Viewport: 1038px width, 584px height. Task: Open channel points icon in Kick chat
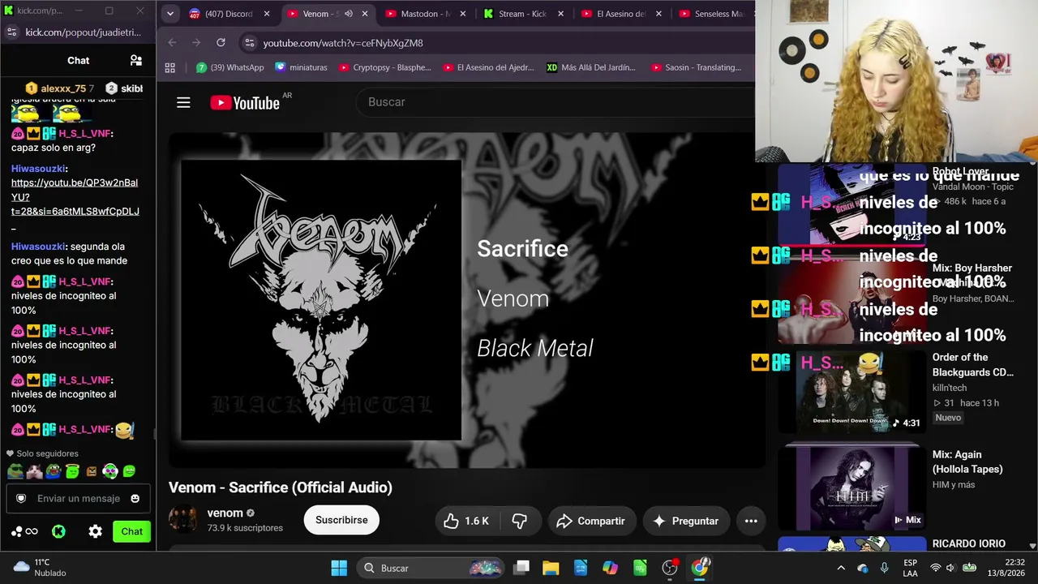[24, 531]
